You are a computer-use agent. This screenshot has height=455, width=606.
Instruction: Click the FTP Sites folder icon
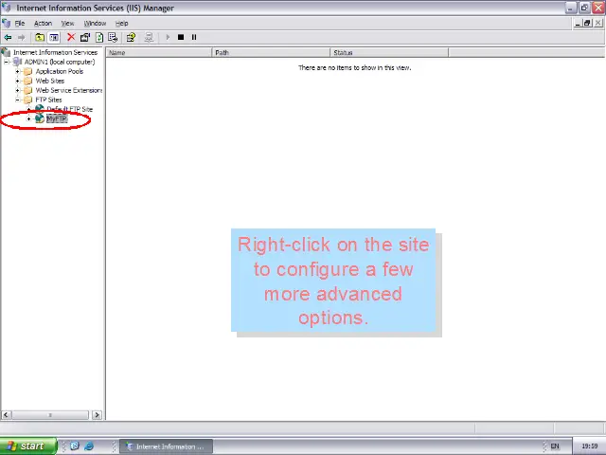pos(27,100)
